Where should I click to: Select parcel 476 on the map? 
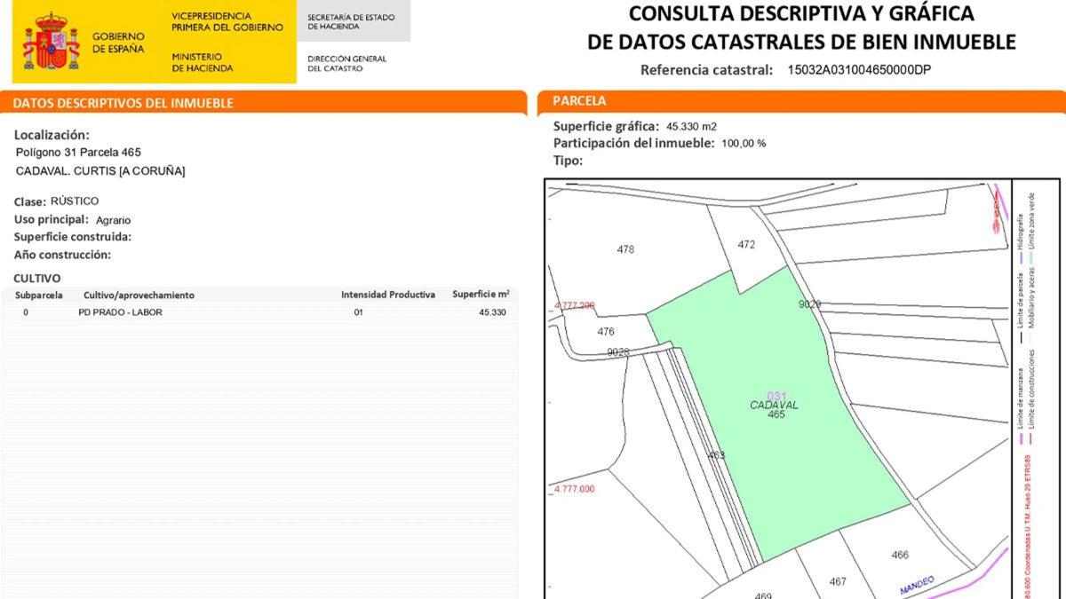point(606,332)
